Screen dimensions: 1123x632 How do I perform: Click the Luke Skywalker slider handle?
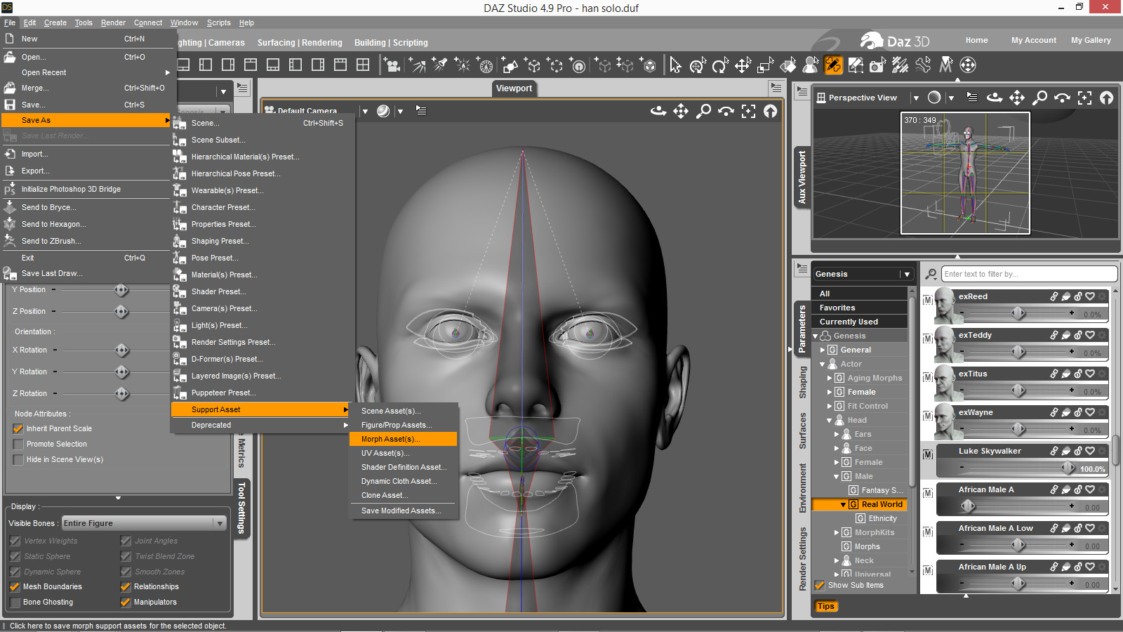[1068, 468]
